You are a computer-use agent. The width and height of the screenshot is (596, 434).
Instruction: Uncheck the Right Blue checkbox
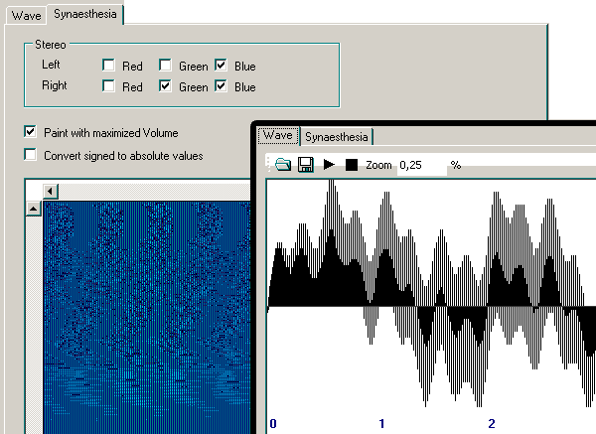(221, 85)
